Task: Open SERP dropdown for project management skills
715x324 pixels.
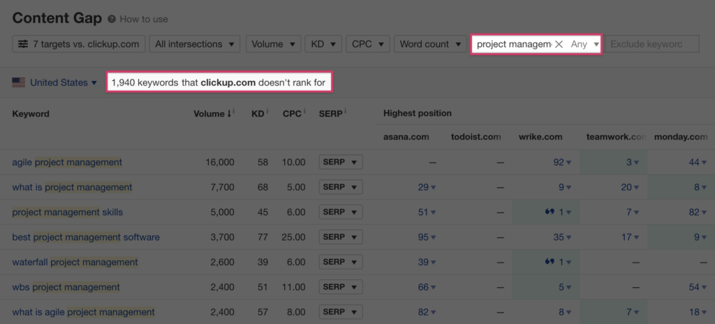Action: tap(341, 212)
